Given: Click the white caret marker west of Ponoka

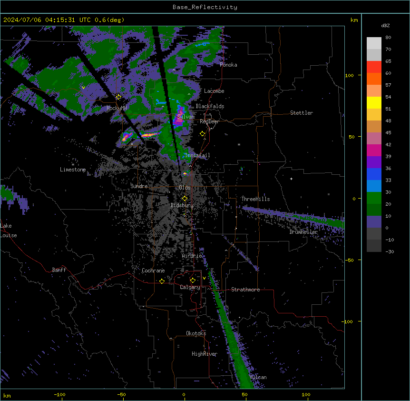Looking at the screenshot, I should pyautogui.click(x=174, y=70).
